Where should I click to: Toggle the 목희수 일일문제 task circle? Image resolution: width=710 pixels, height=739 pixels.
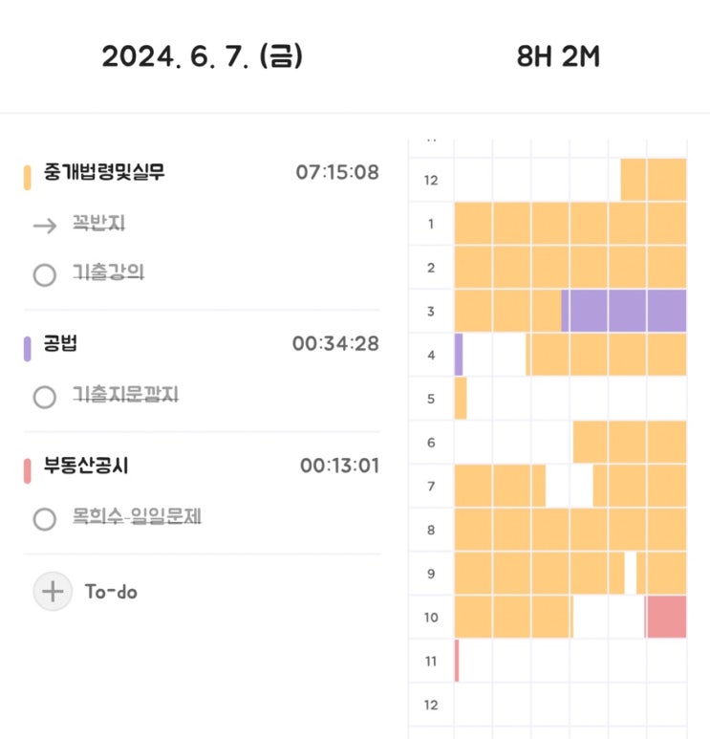coord(44,519)
